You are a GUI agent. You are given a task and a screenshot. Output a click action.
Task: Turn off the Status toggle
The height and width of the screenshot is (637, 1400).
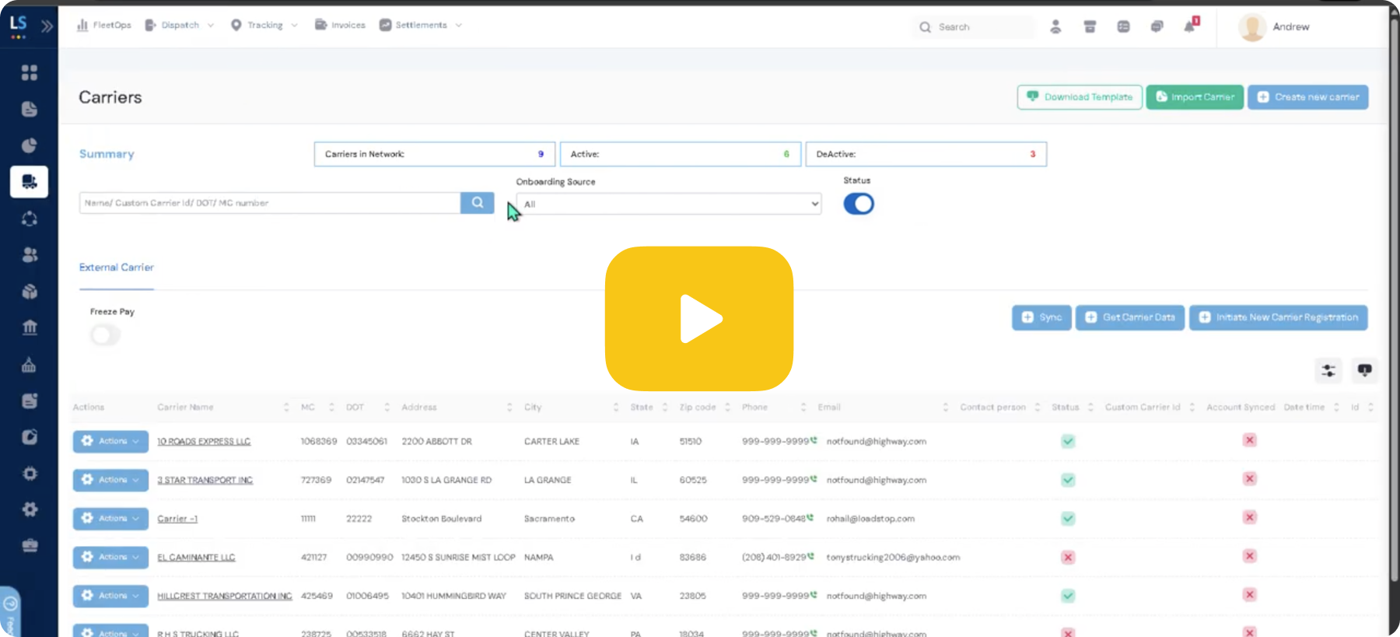tap(859, 204)
